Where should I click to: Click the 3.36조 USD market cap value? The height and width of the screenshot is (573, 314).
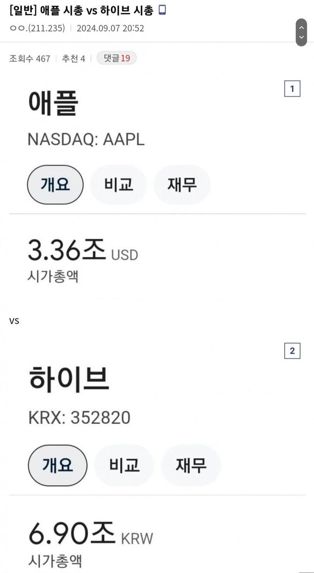82,251
